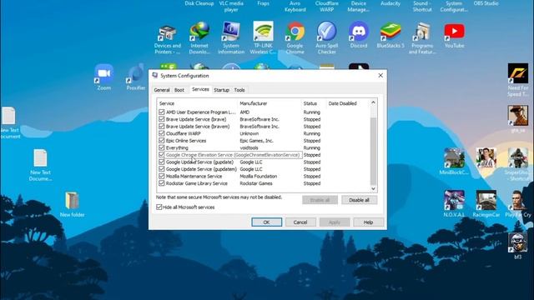Screen dimensions: 534x300
Task: Uncheck Brave Update Service (brave) checkbox
Action: [161, 119]
